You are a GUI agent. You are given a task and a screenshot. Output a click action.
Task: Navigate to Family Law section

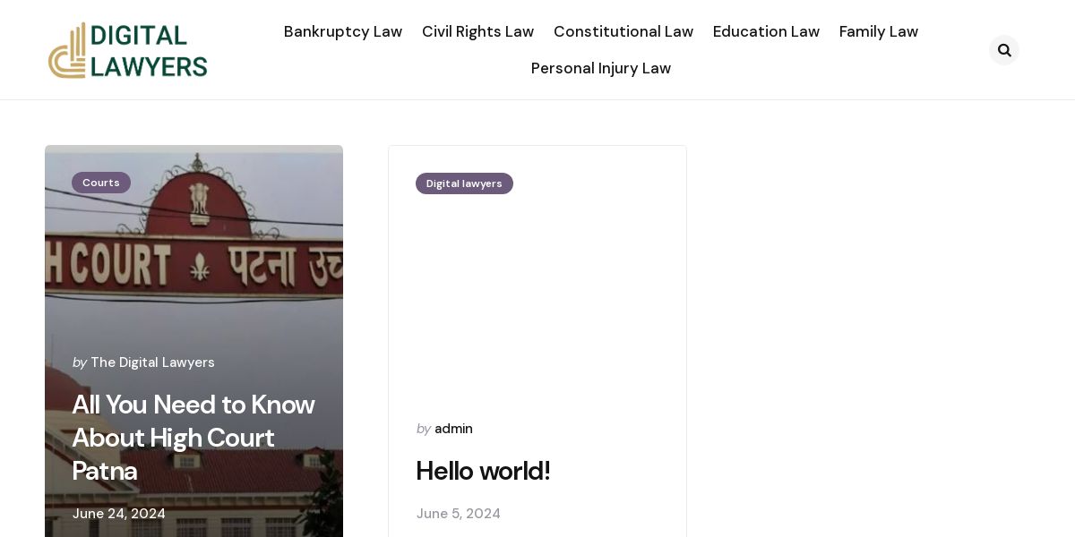(x=879, y=31)
